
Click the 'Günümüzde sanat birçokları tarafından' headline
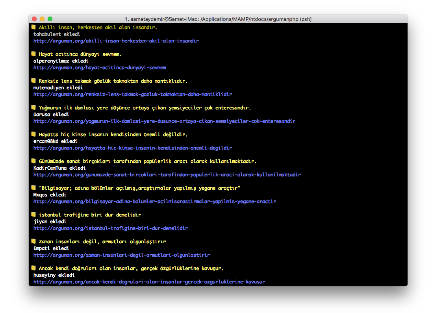tap(148, 161)
